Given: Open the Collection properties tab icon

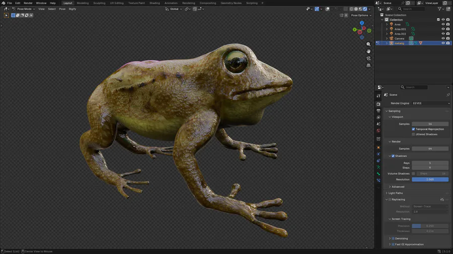Looking at the screenshot, I should tap(379, 139).
